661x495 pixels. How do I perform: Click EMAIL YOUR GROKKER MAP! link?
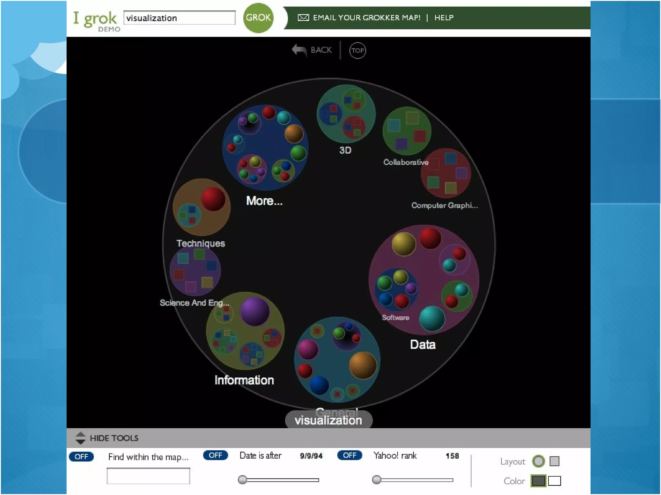pos(366,18)
